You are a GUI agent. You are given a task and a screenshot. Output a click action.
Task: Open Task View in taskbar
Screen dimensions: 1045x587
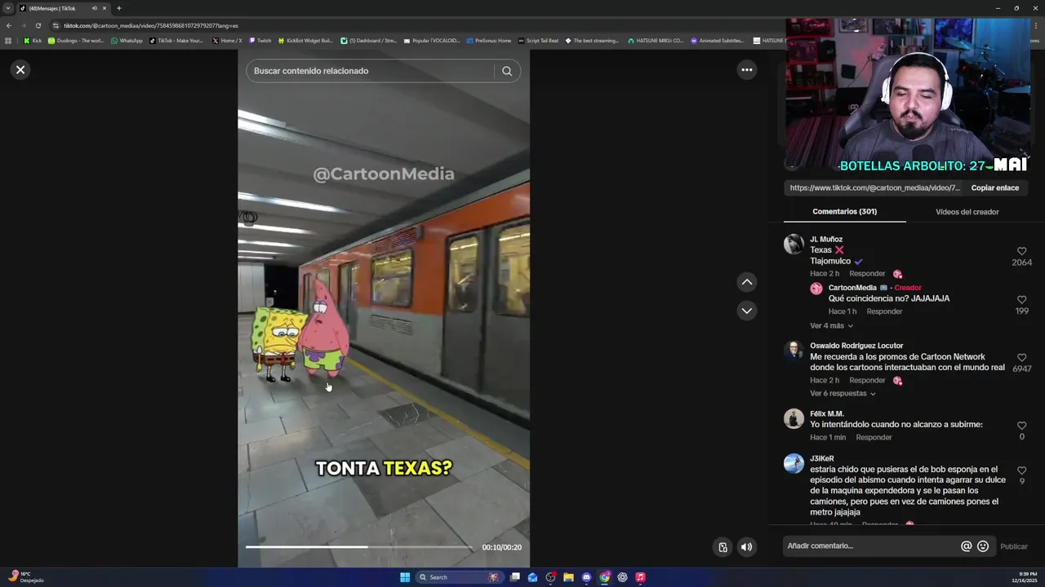pos(515,577)
